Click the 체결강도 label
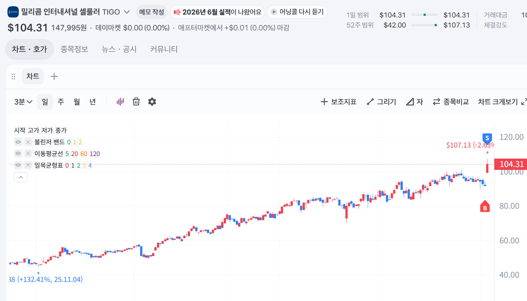Image resolution: width=527 pixels, height=301 pixels. (496, 25)
